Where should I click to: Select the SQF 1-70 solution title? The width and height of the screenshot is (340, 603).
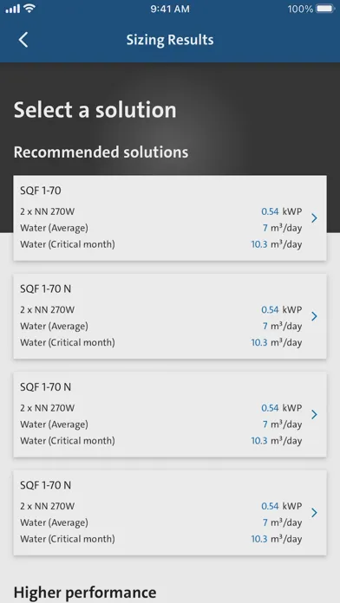pos(41,191)
